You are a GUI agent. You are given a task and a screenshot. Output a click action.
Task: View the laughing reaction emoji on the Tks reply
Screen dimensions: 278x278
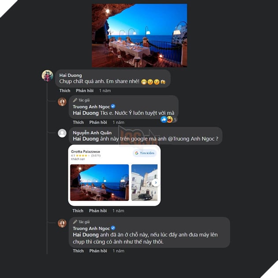point(170,120)
